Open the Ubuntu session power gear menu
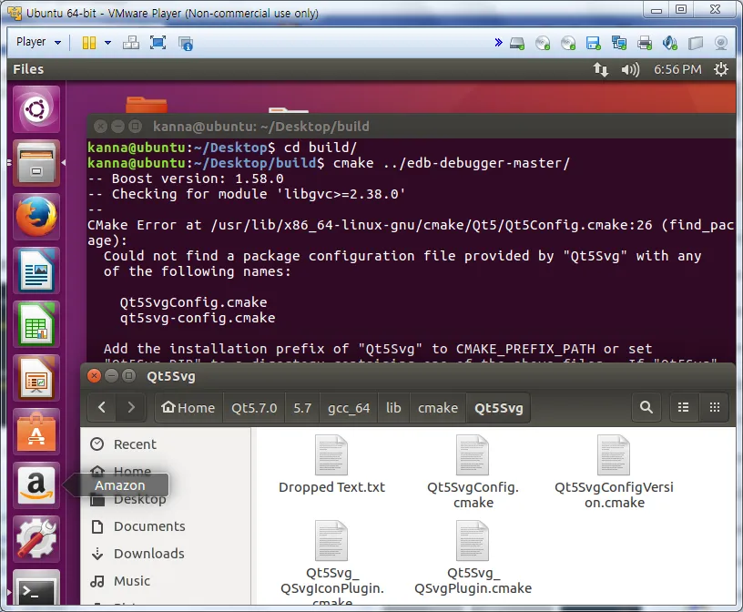Screen dimensions: 743x612 pyautogui.click(x=721, y=69)
